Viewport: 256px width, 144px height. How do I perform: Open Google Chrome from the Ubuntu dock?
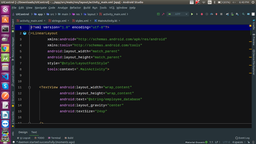tap(5, 48)
